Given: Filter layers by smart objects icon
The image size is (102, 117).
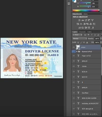Looking at the screenshot, I should [98, 35].
